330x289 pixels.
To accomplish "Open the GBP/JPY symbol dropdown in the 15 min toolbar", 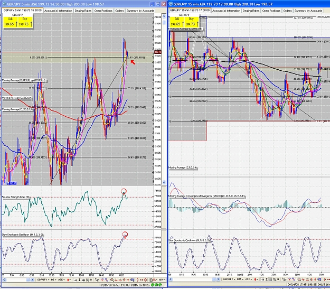I will (229, 279).
